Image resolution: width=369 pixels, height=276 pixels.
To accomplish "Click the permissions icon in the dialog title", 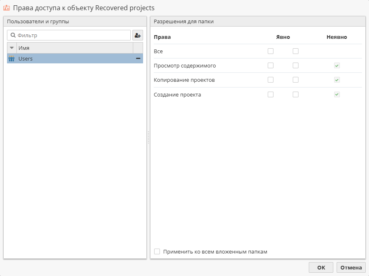I will (7, 8).
